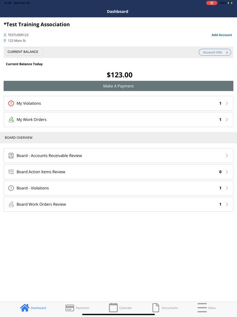
Task: Switch to the Payments tab label
Action: tap(82, 308)
